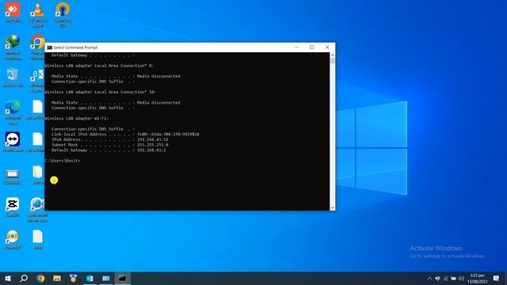Show hidden system tray icons
This screenshot has height=285, width=507.
[x=429, y=279]
